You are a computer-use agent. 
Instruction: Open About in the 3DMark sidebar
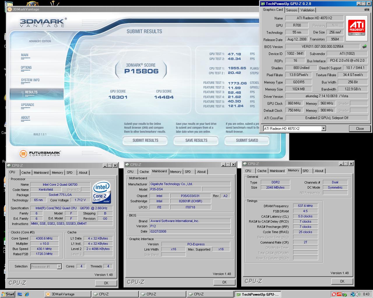tap(25, 118)
